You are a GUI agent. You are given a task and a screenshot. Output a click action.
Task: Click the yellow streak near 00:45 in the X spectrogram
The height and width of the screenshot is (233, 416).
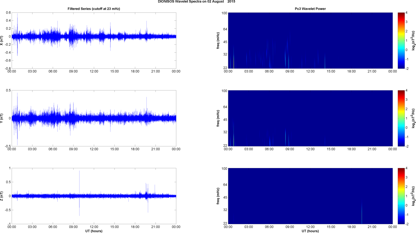click(x=234, y=57)
